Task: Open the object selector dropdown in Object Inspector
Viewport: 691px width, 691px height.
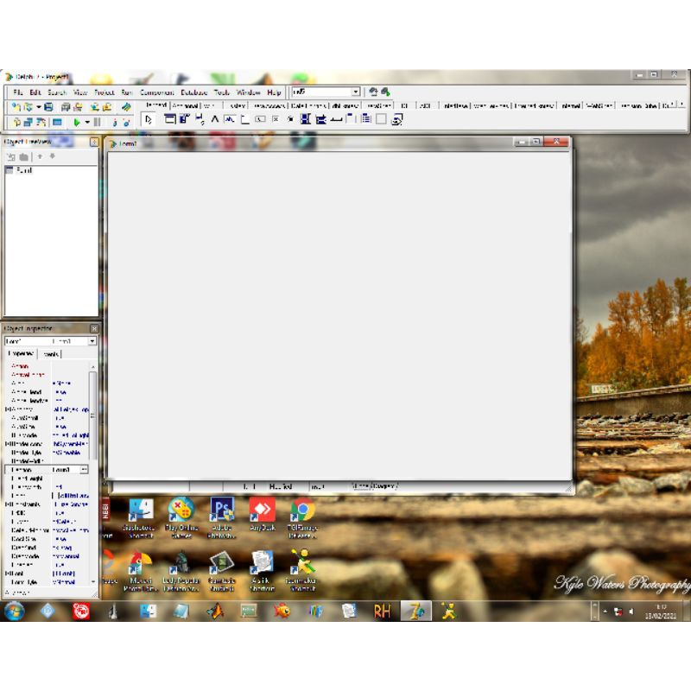Action: pyautogui.click(x=92, y=341)
